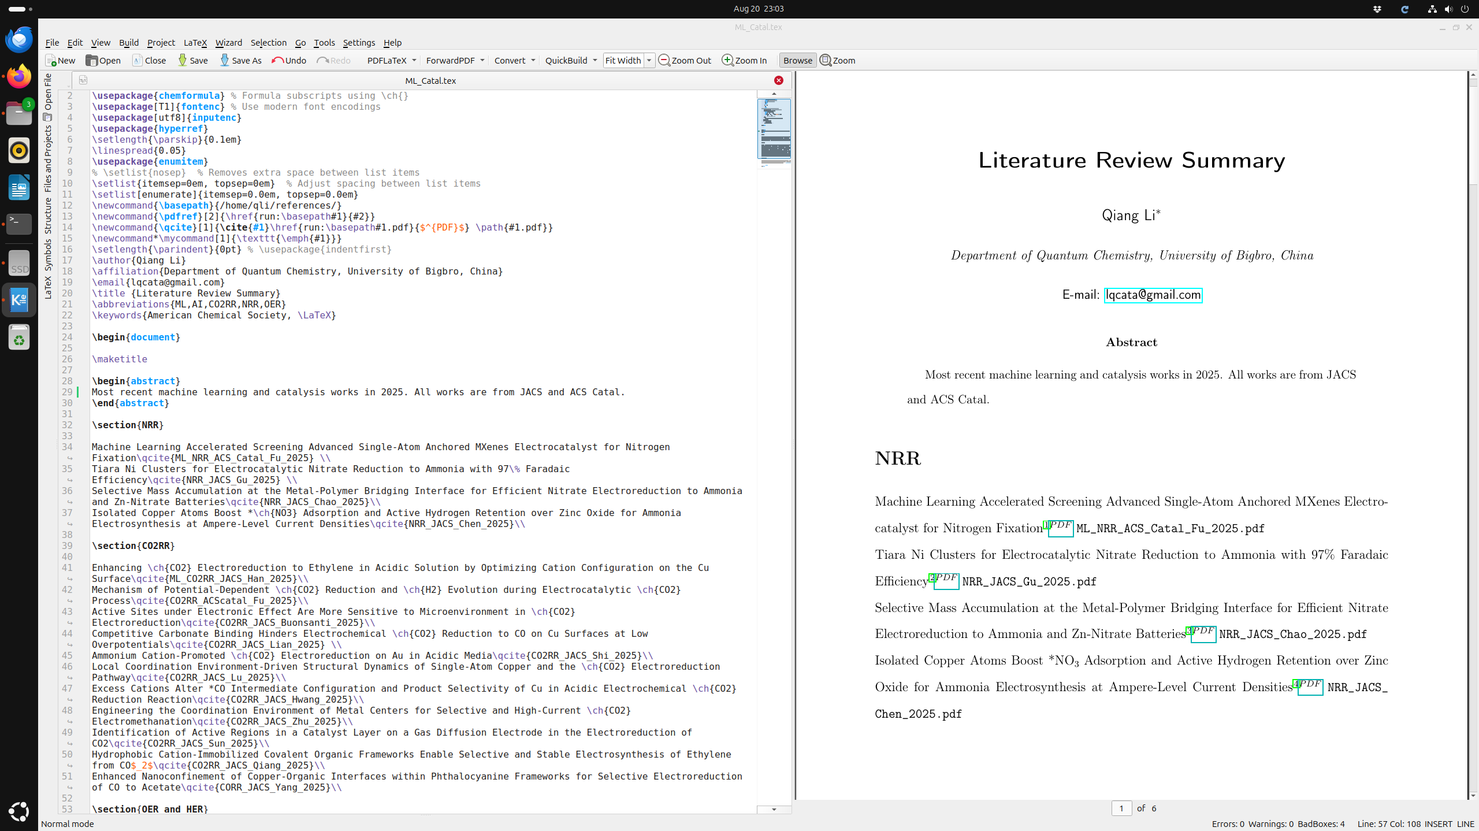Image resolution: width=1479 pixels, height=831 pixels.
Task: Click the document minimap overview slider
Action: click(774, 128)
